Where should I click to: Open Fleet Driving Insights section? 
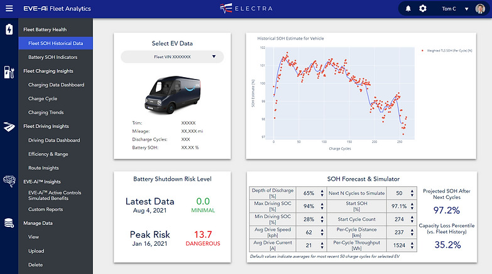pos(46,126)
